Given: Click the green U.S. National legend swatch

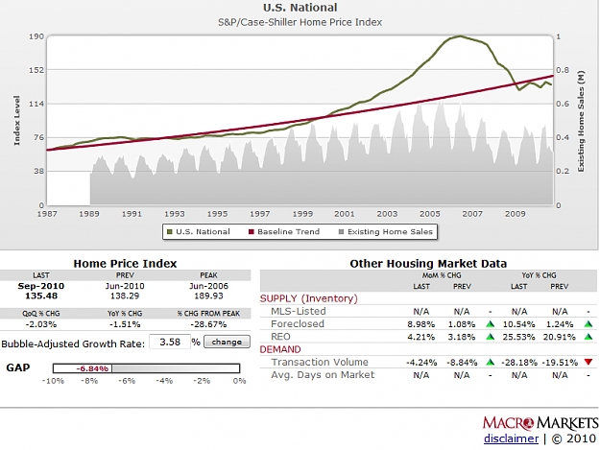Looking at the screenshot, I should (170, 231).
